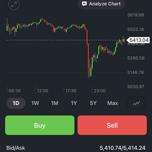
Task: Choose the 1M timeframe
Action: pos(54,103)
